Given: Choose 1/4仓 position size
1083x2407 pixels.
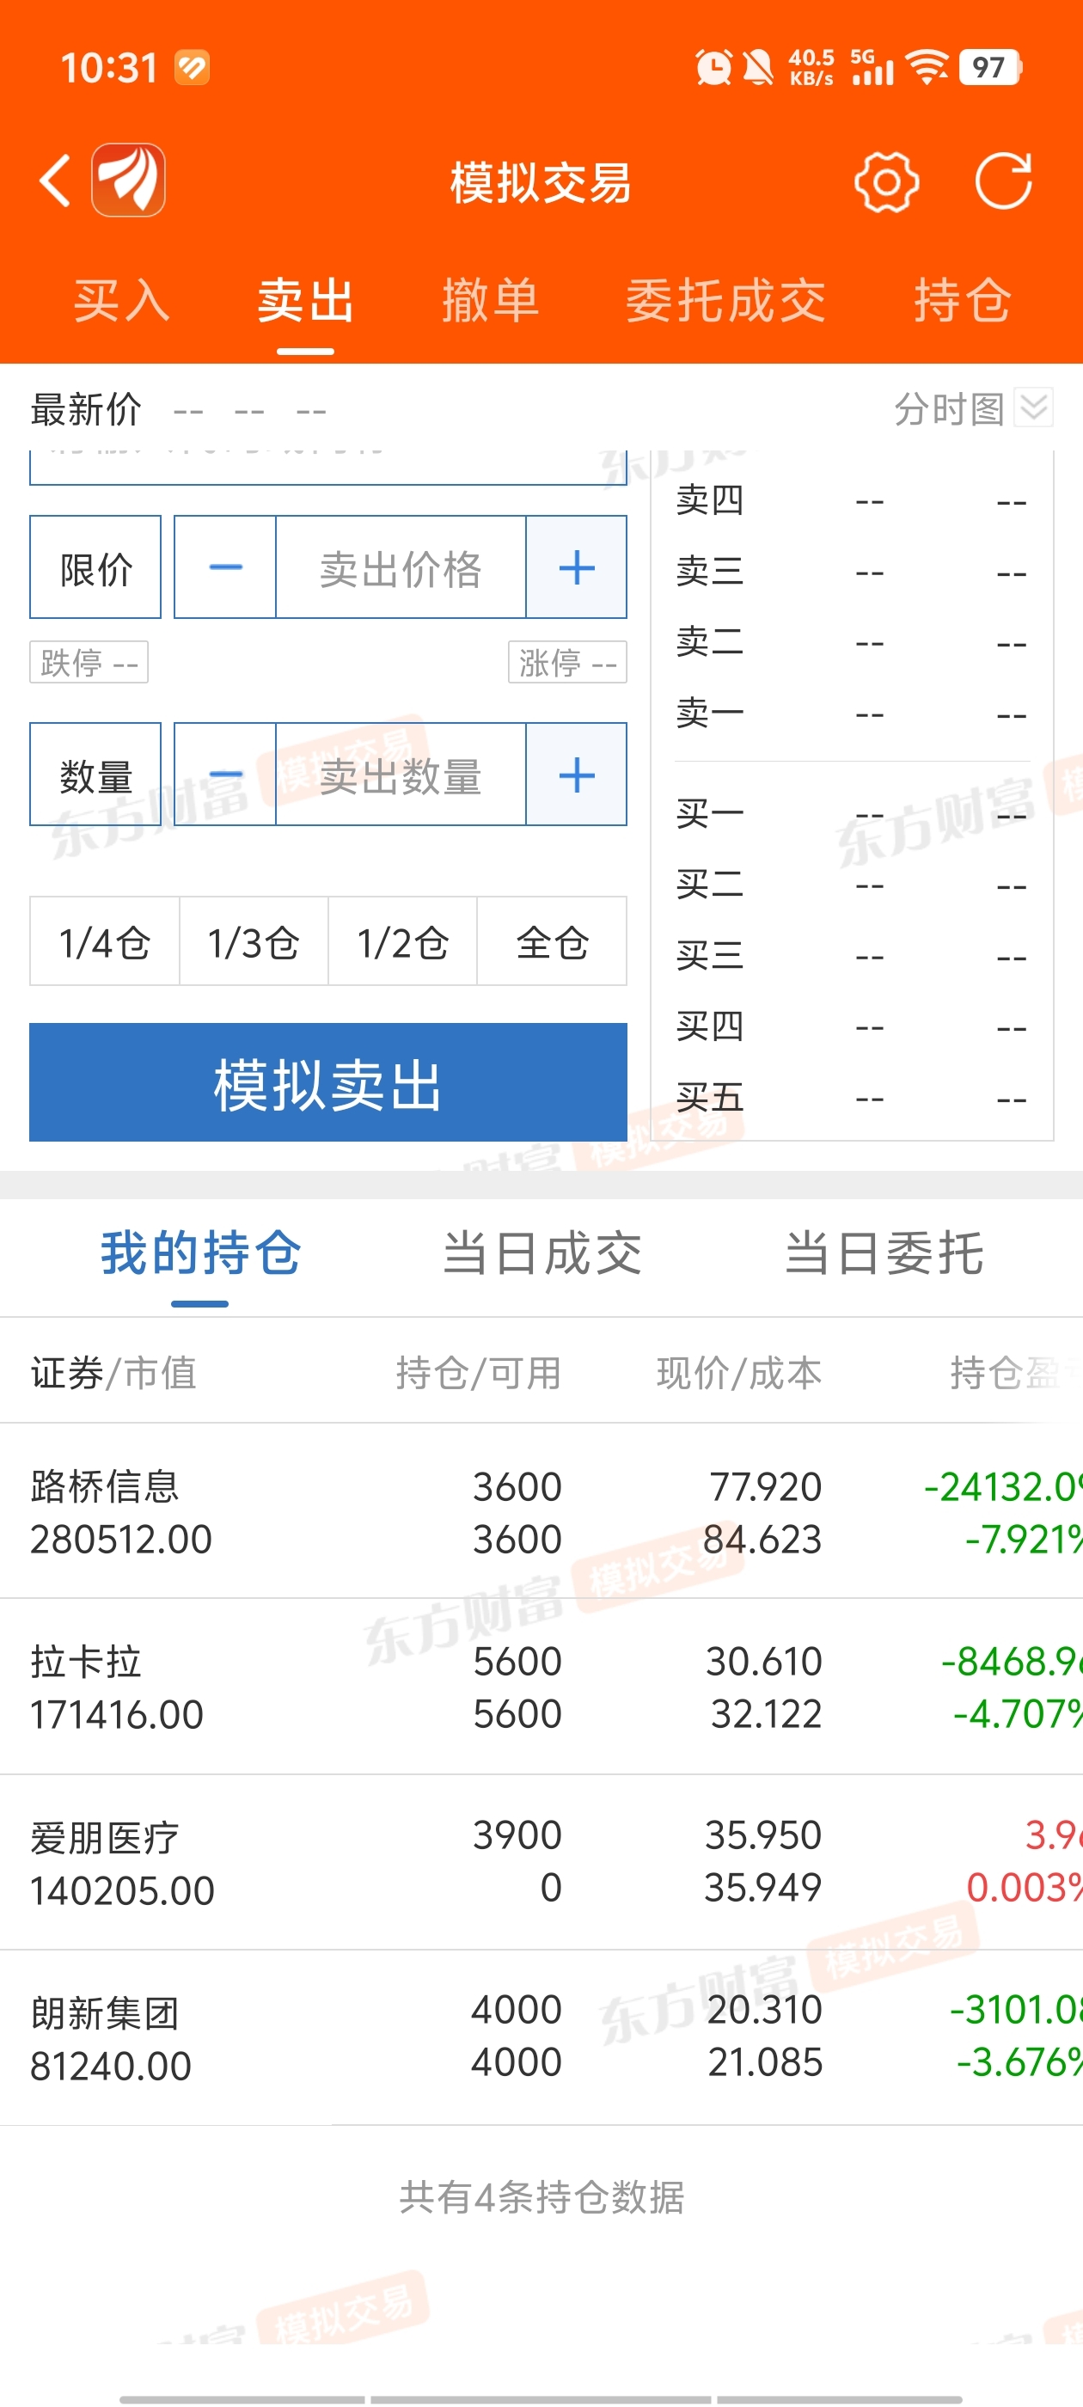Looking at the screenshot, I should pyautogui.click(x=105, y=942).
